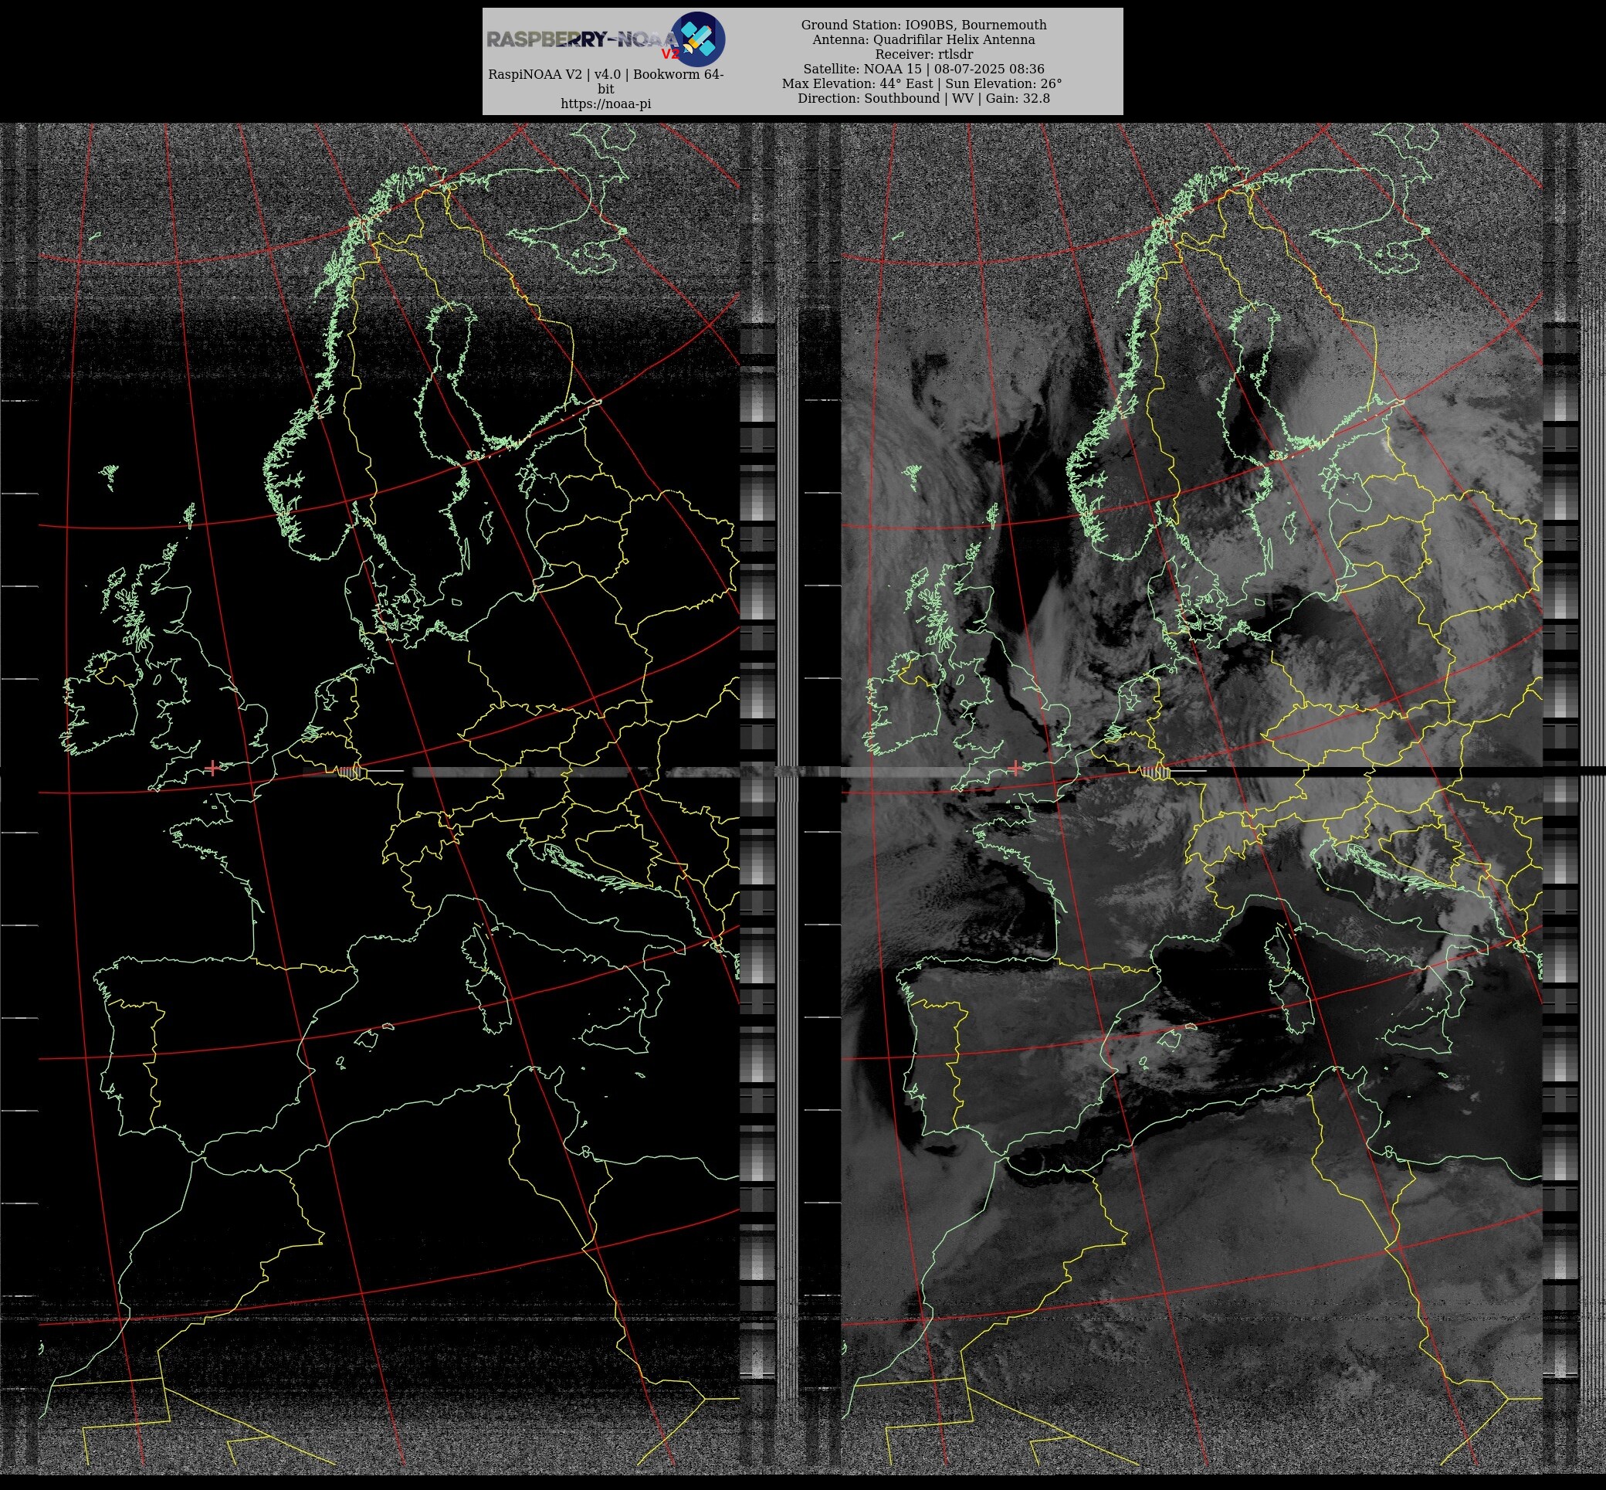1606x1490 pixels.
Task: Select the text 'RaspiNOAA V2 | v4.0 | Bookworm 64-'
Action: coord(606,74)
